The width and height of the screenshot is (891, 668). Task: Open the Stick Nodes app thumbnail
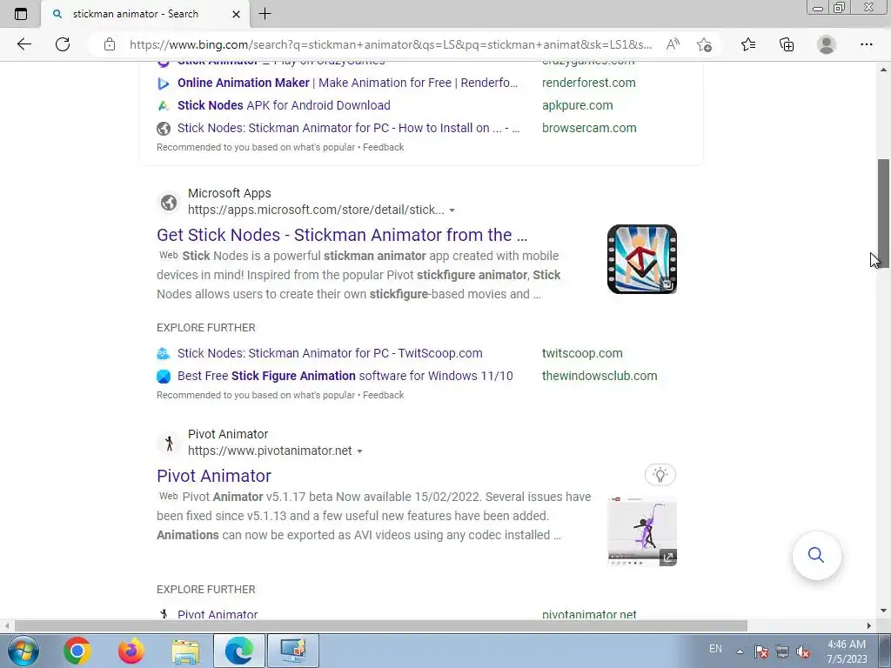(x=641, y=259)
